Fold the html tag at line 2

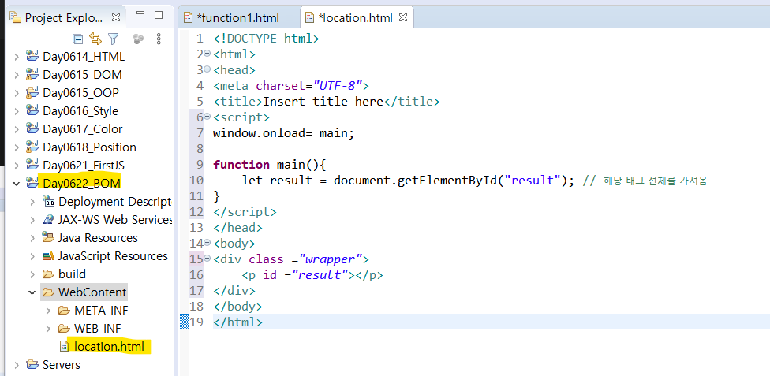coord(207,54)
